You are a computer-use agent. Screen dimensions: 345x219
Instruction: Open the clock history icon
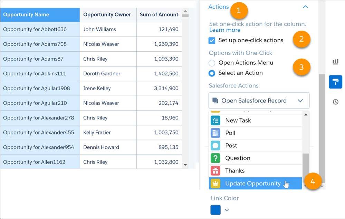[336, 102]
